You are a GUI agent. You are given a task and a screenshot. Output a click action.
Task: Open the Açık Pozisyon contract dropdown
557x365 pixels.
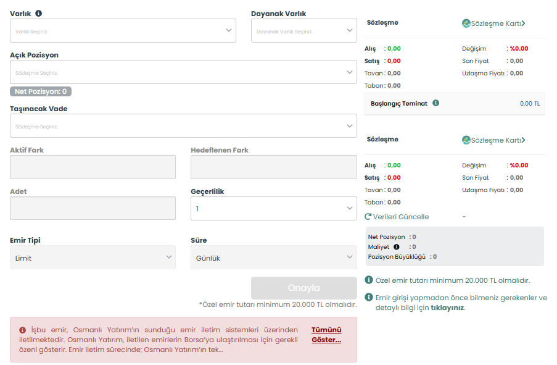tap(183, 72)
